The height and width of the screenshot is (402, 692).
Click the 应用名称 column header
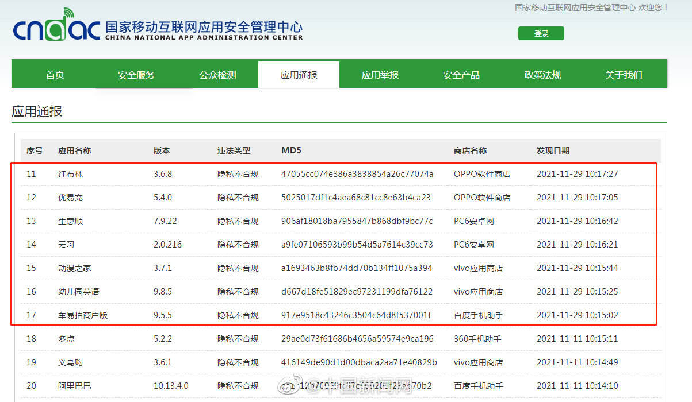coord(74,150)
